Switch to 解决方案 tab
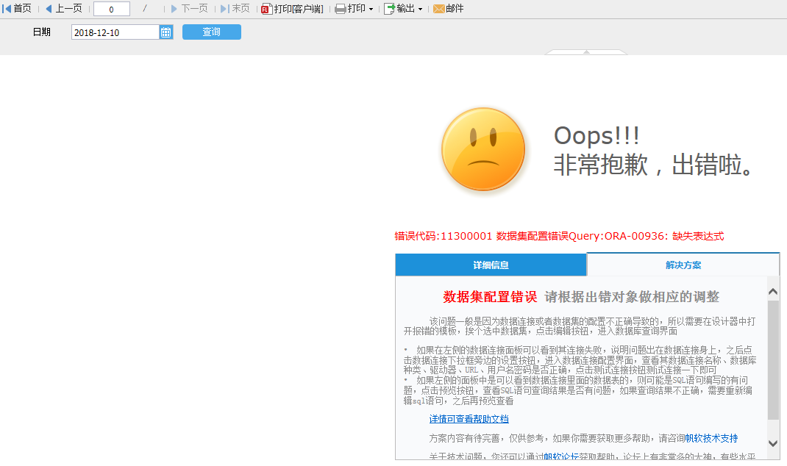Viewport: 787px width, 466px height. pyautogui.click(x=683, y=265)
